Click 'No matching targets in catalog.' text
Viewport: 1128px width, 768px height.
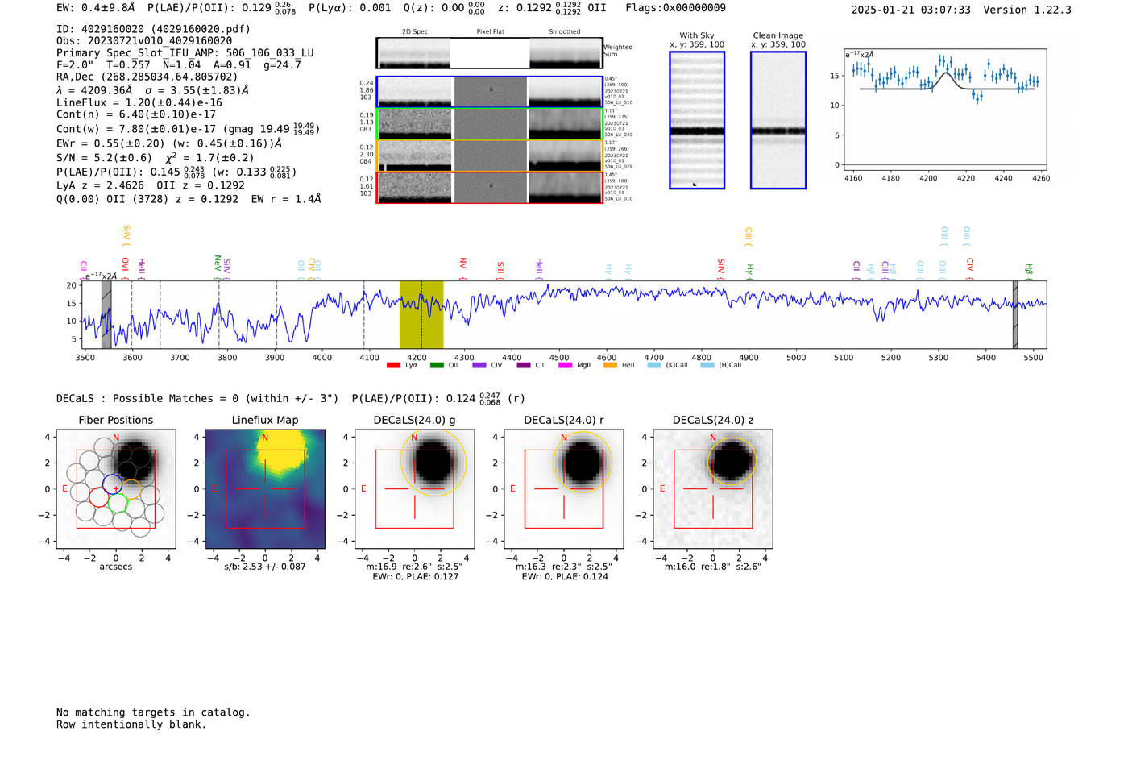(x=153, y=712)
